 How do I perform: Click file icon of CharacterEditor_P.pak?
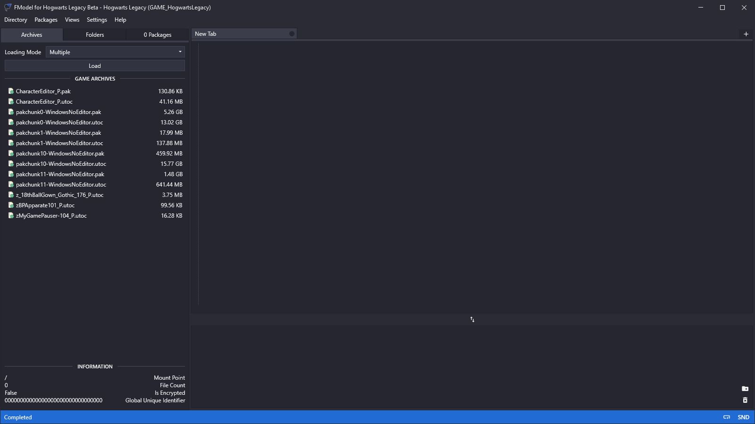coord(11,91)
